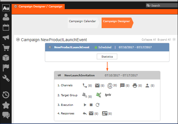This screenshot has width=178, height=124.
Task: Click the contact card response icon
Action: pyautogui.click(x=105, y=113)
